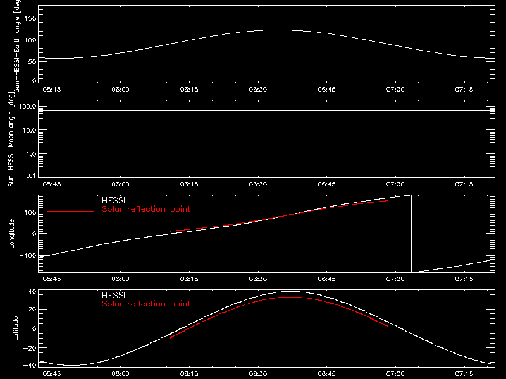Screen dimensions: 506x379
Task: Click 06:45 label under Latitude plot
Action: (326, 374)
